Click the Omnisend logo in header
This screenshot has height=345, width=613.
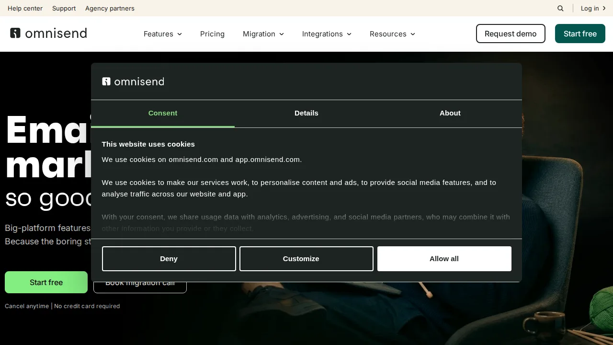48,33
